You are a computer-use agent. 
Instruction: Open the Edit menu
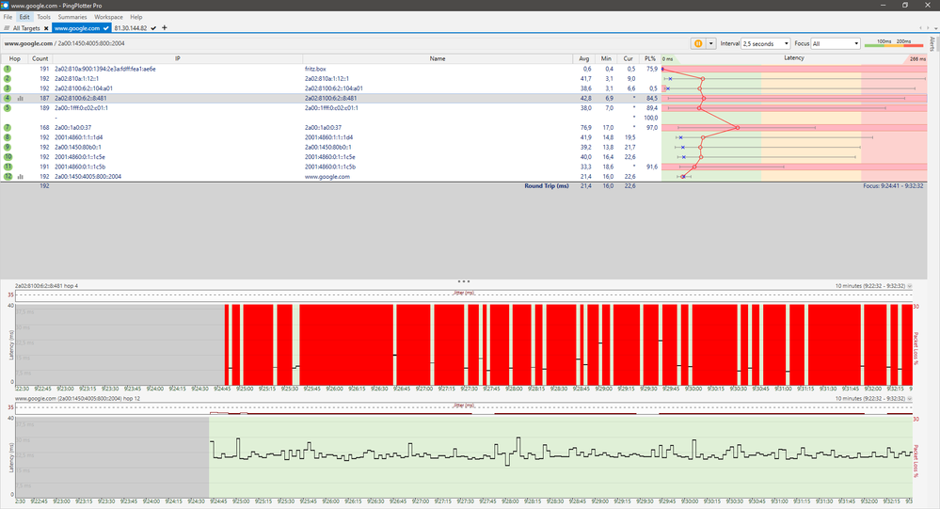tap(24, 17)
